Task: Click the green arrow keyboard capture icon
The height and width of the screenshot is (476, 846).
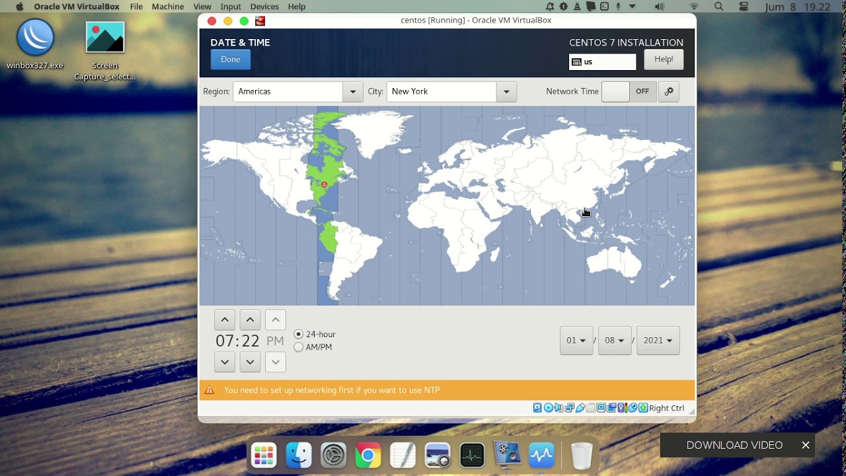Action: pos(643,408)
